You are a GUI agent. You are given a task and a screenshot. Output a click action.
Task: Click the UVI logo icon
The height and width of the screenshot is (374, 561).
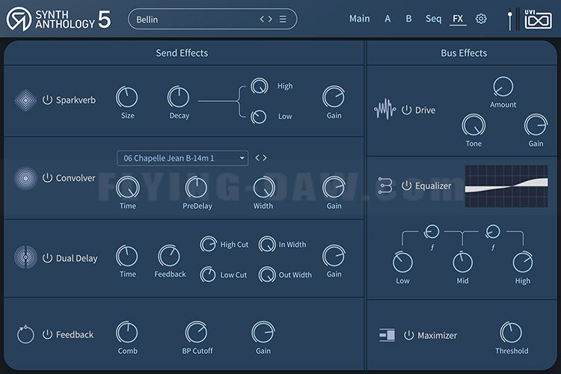click(x=538, y=19)
